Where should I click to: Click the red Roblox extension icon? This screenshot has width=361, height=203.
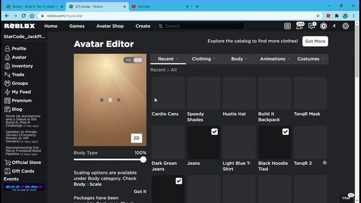pyautogui.click(x=328, y=16)
